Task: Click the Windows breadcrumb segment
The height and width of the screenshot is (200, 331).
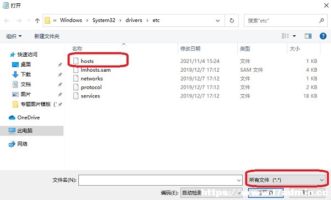Action: [71, 20]
